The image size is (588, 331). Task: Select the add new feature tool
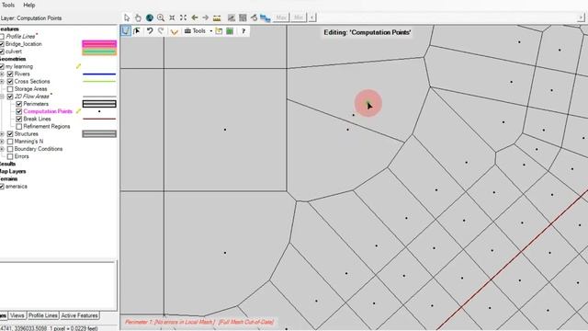click(x=126, y=30)
